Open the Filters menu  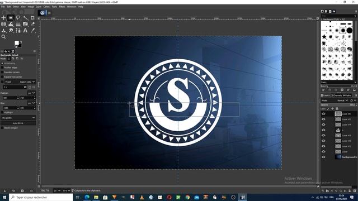click(62, 7)
